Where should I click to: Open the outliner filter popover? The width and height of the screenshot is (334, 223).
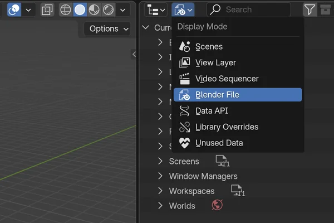pos(310,9)
